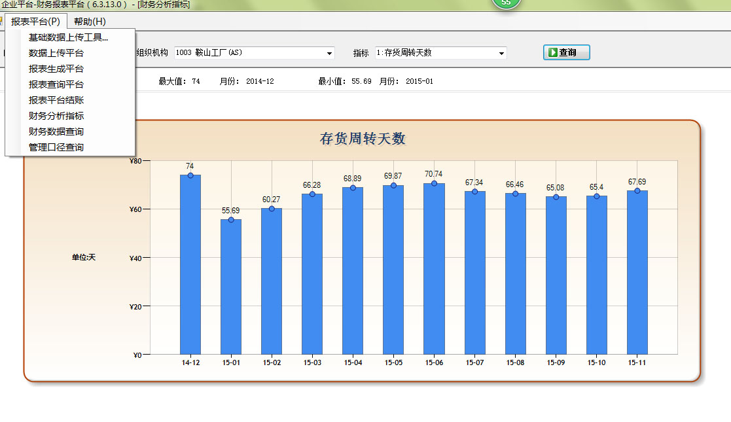Click the 68.89 data label
731x422 pixels.
coord(353,179)
